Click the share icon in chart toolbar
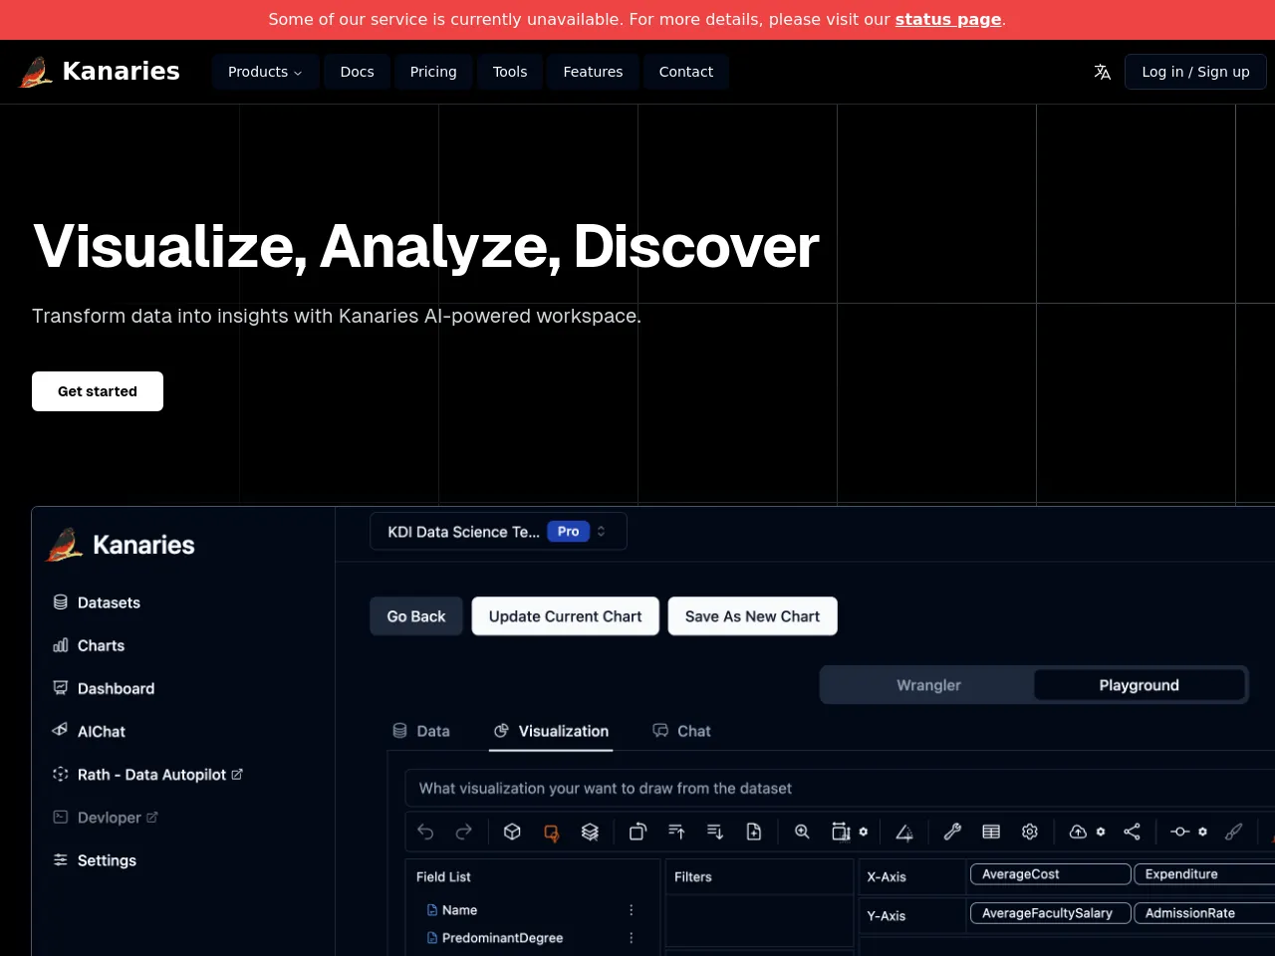This screenshot has height=956, width=1275. (x=1132, y=832)
